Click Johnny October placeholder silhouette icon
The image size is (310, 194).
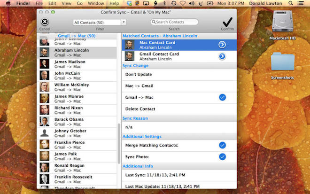tap(44, 133)
